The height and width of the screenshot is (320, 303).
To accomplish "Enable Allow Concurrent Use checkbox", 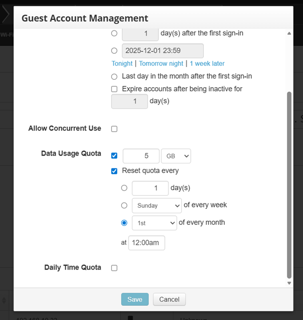I will click(114, 129).
